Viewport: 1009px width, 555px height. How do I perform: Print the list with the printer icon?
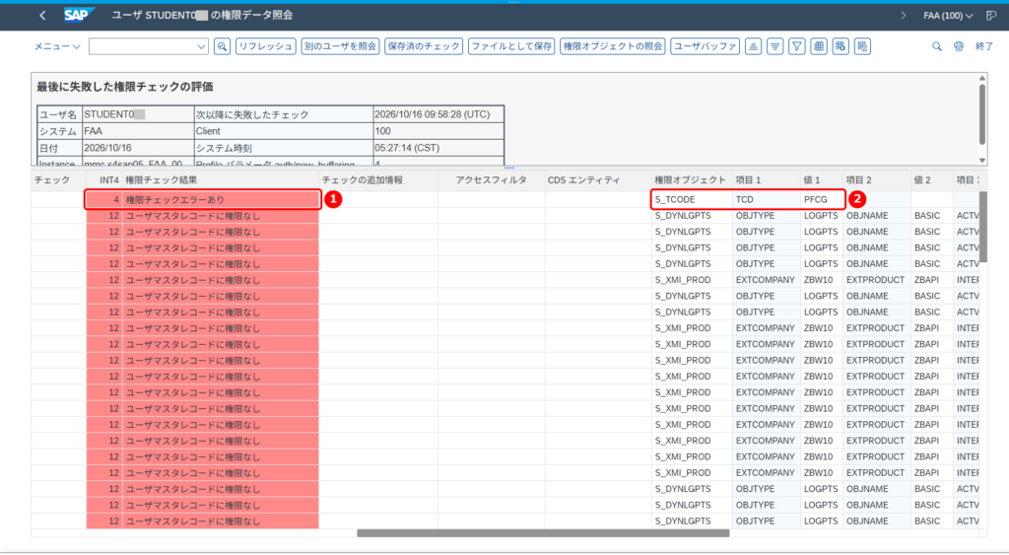tap(959, 46)
